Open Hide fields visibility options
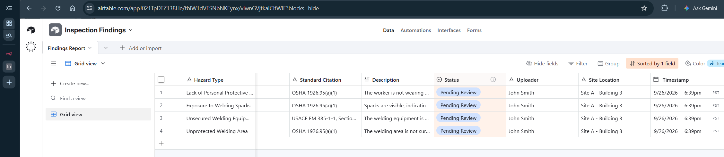Screen dimensions: 724x157 pyautogui.click(x=542, y=63)
